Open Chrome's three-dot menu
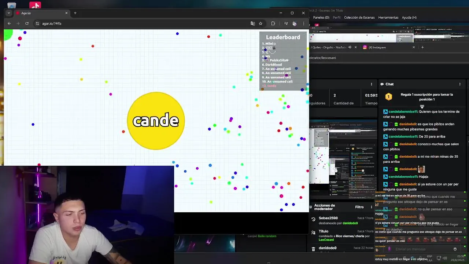The height and width of the screenshot is (264, 469). (303, 23)
